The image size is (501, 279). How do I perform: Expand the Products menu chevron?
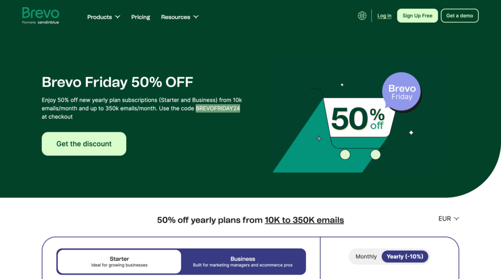click(x=117, y=17)
